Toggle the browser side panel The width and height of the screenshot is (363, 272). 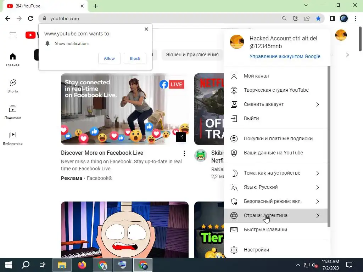tap(333, 18)
